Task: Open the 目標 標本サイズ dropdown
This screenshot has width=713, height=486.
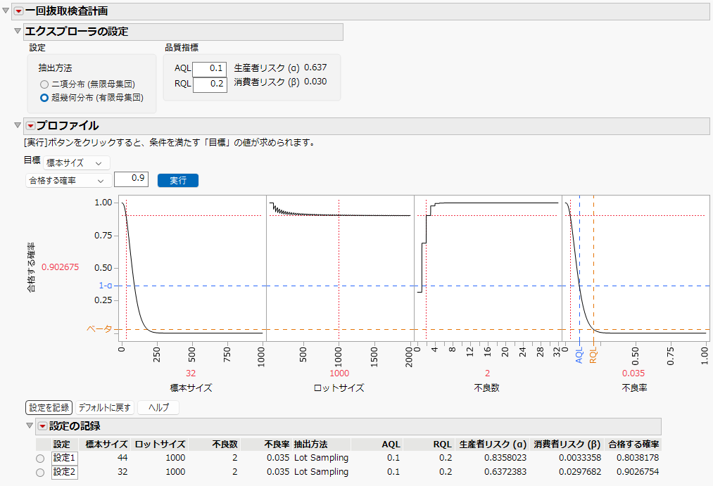Action: tap(77, 163)
